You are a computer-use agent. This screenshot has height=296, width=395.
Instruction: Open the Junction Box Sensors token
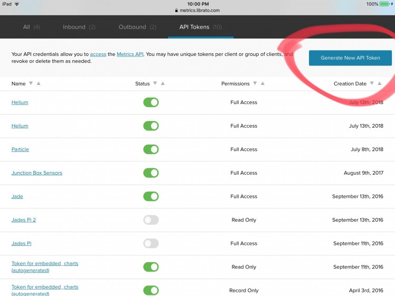(37, 173)
